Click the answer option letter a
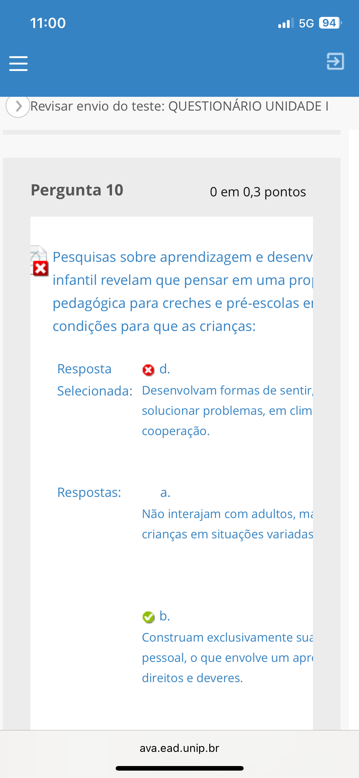Screen dimensions: 359x778 point(165,493)
